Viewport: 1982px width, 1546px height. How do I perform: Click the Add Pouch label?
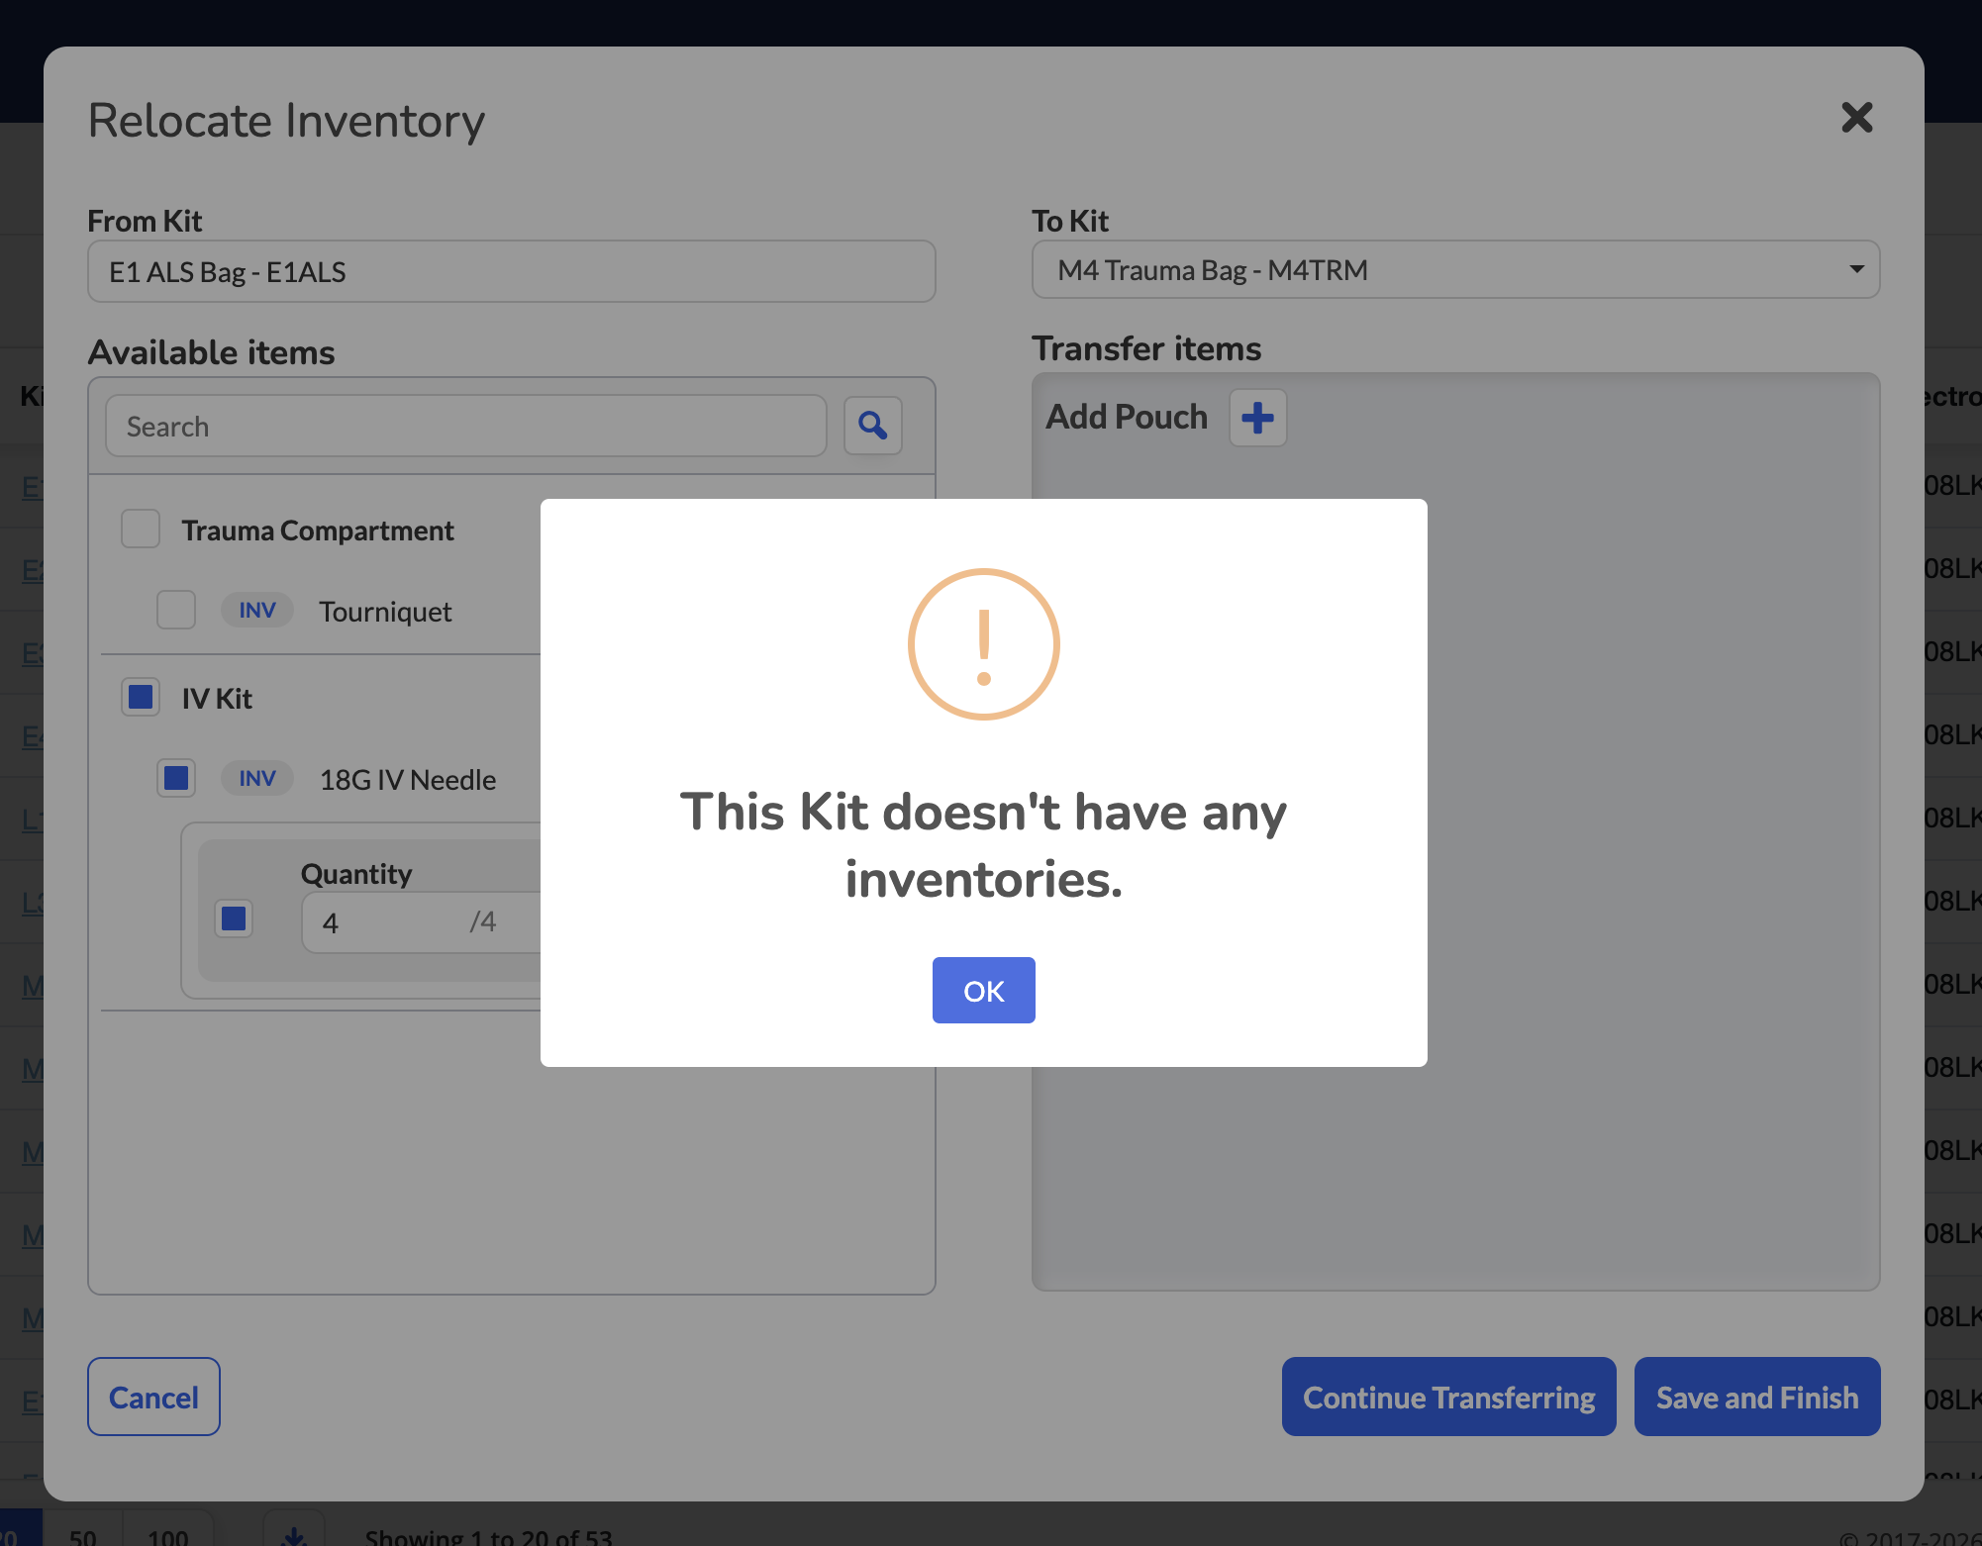point(1127,417)
